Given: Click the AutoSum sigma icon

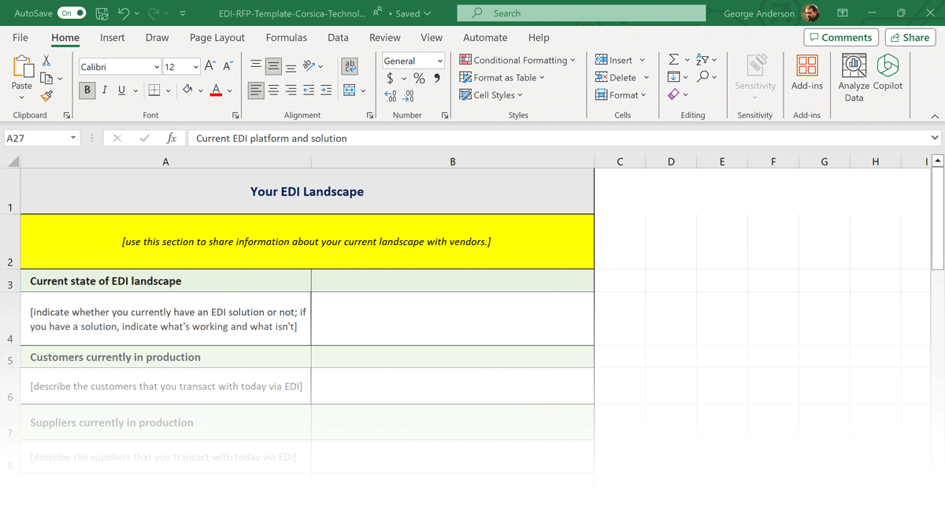Looking at the screenshot, I should pos(673,60).
